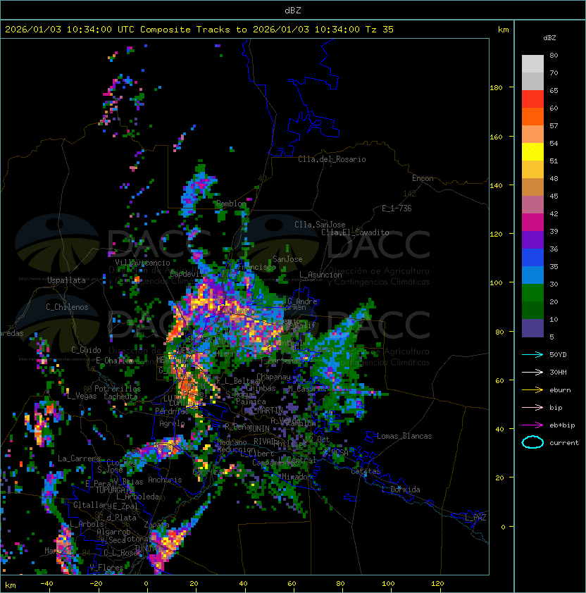Pick the light blue swatch between 35 and 30
Viewport: 586px width, 593px height.
click(532, 275)
